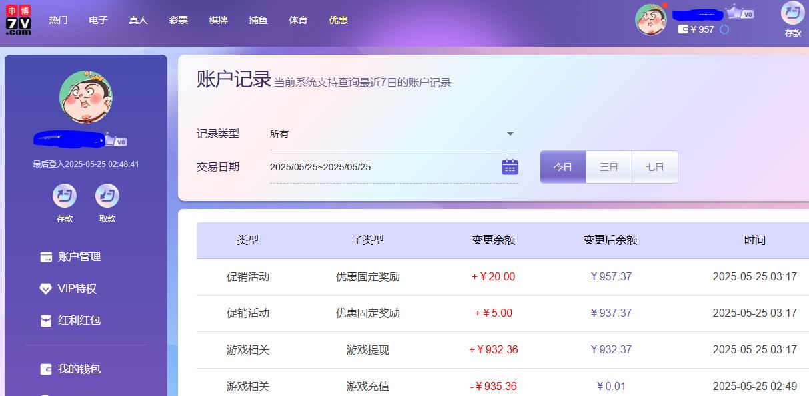Image resolution: width=809 pixels, height=396 pixels.
Task: Click the 7V.com site logo
Action: 19,20
